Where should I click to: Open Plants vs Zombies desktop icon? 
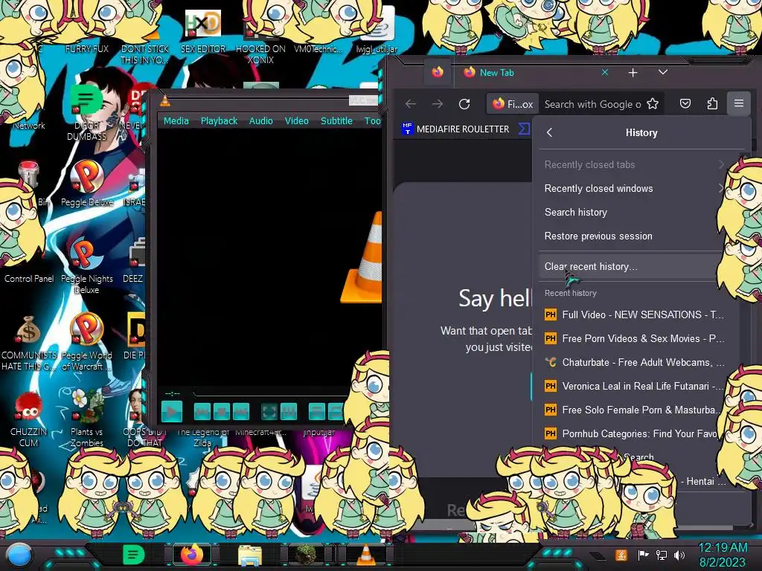[x=86, y=418]
